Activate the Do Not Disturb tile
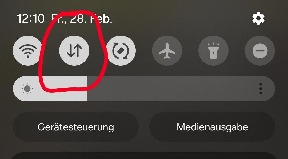The width and height of the screenshot is (288, 159). point(260,51)
